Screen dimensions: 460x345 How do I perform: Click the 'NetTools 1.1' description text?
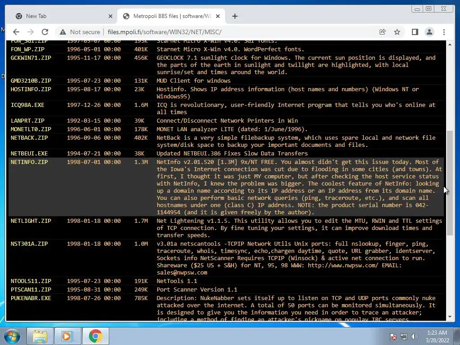177,281
